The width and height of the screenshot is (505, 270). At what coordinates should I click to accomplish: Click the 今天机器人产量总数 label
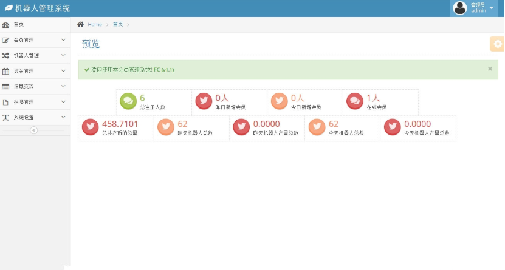coord(427,133)
